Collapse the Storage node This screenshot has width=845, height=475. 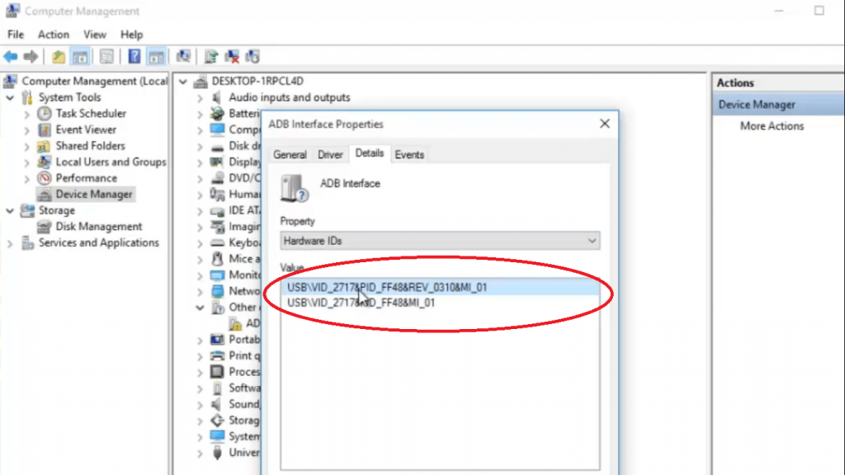[x=10, y=210]
